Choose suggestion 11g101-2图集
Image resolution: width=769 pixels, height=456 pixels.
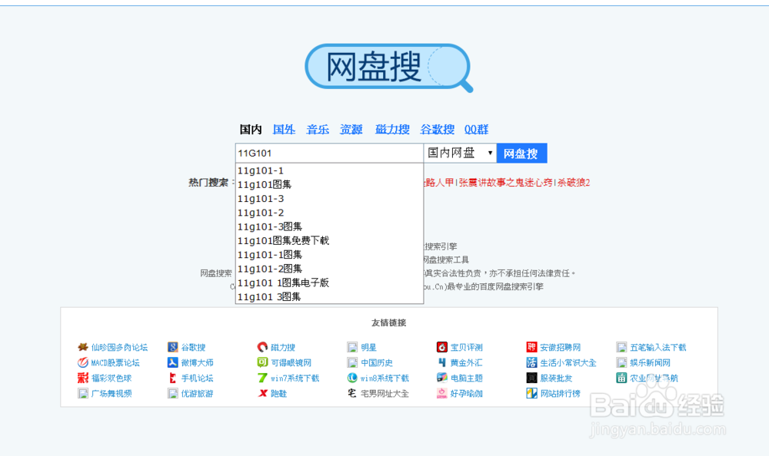coord(329,269)
